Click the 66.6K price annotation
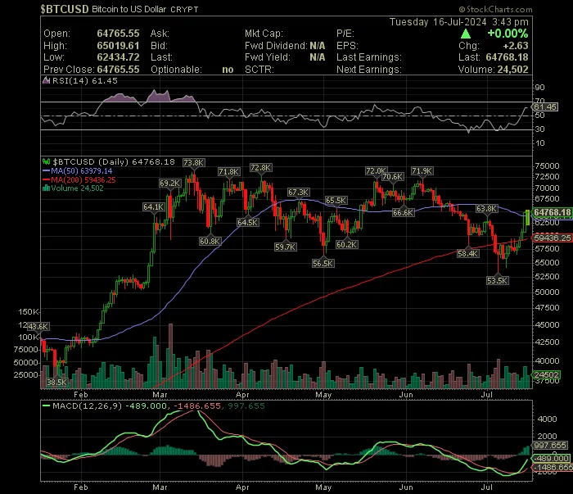 click(403, 212)
